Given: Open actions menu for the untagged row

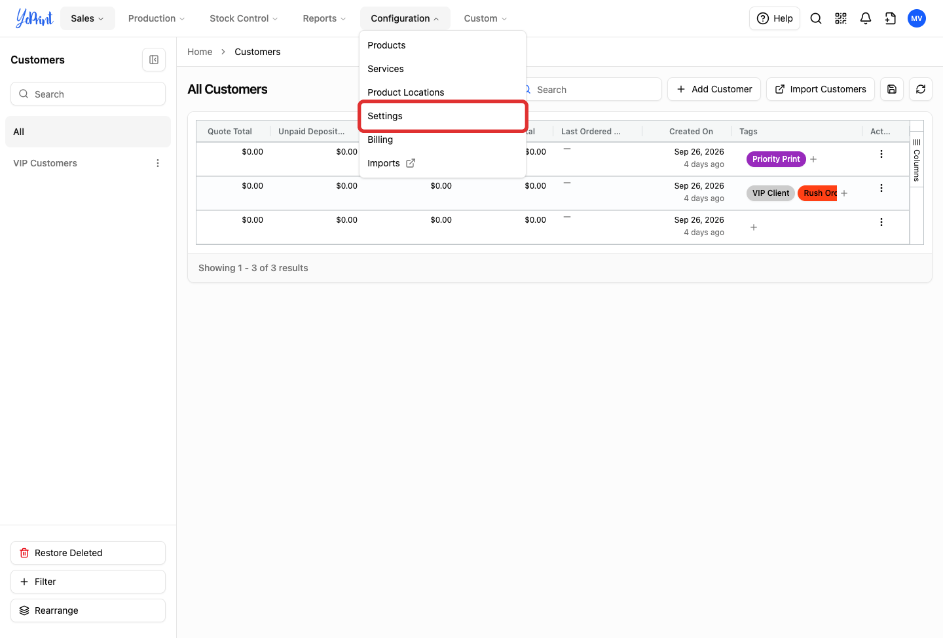Looking at the screenshot, I should click(x=881, y=222).
